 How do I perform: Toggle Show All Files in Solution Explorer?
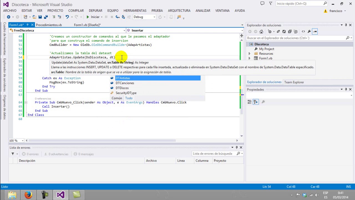click(x=296, y=31)
